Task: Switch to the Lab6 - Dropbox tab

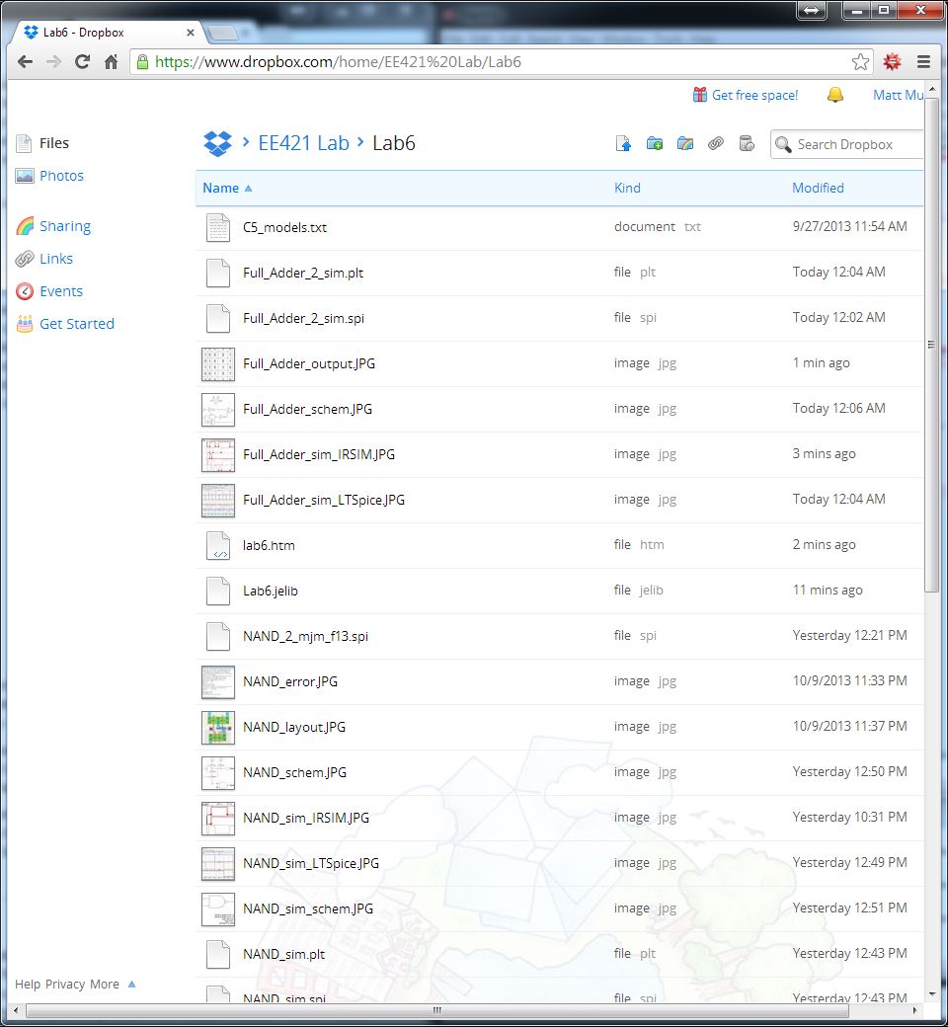Action: (108, 32)
